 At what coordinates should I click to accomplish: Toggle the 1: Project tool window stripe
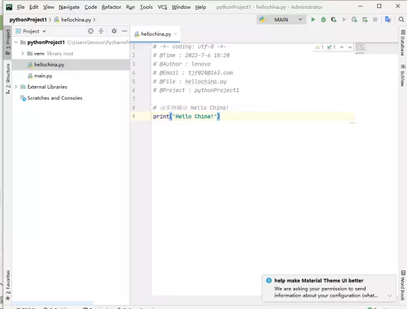click(x=7, y=41)
